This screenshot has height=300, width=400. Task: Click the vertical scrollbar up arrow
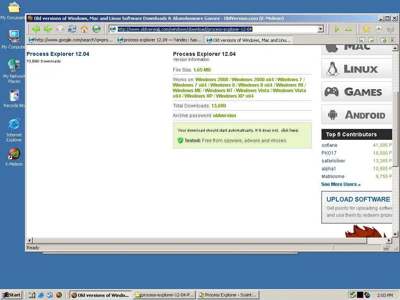(x=395, y=48)
